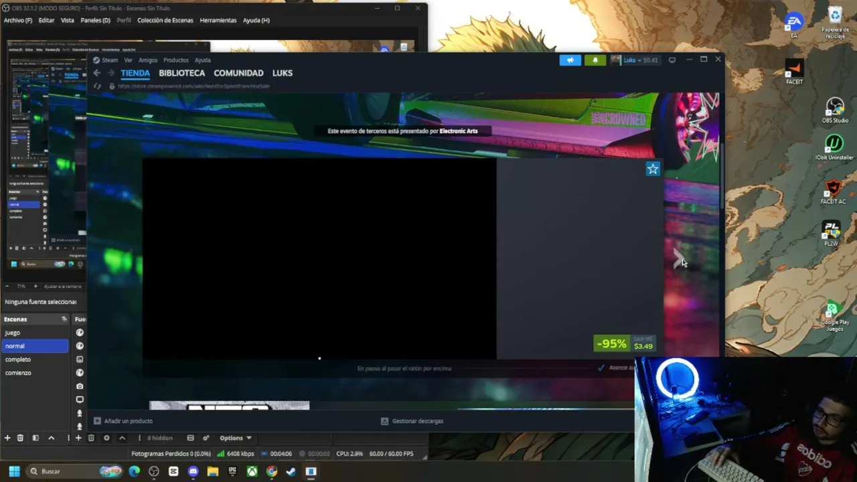The image size is (857, 482).
Task: Open File Explorer from the taskbar
Action: click(213, 471)
